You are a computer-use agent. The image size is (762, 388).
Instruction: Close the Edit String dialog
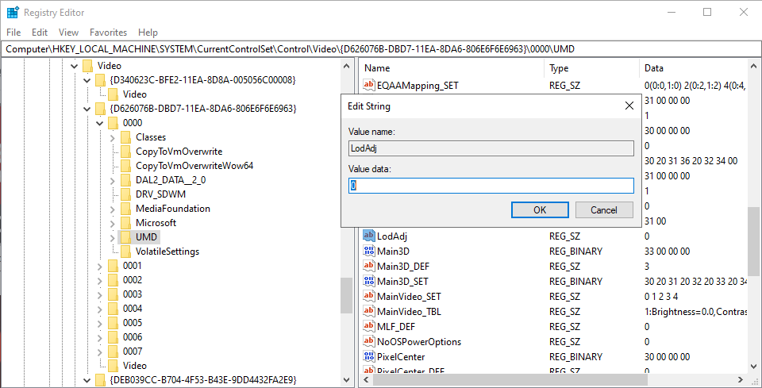[629, 106]
